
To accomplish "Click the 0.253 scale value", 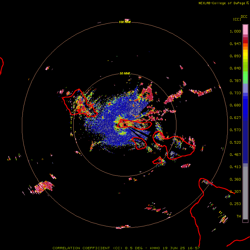I will [235, 204].
